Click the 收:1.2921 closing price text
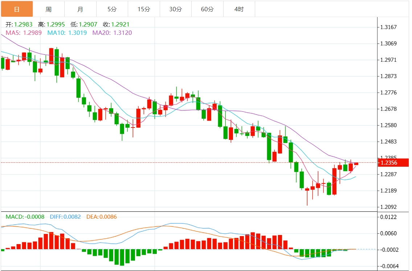Viewport: 412px width, 271px height. 116,25
